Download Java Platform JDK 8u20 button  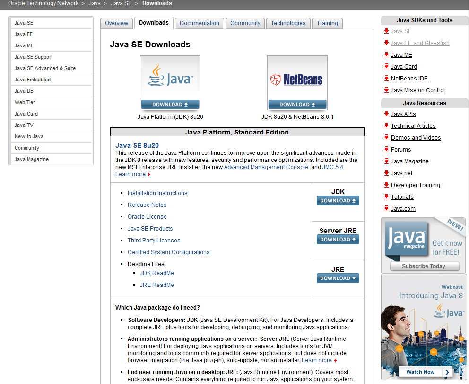tap(170, 104)
